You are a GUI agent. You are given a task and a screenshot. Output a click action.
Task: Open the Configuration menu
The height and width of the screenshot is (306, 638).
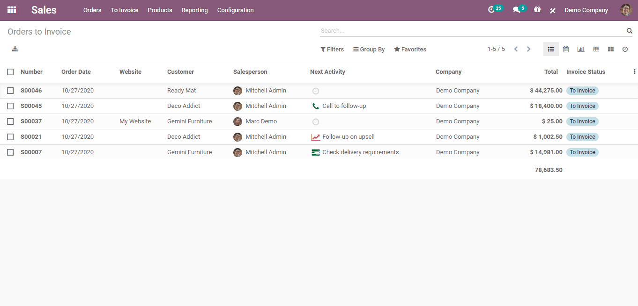pyautogui.click(x=235, y=10)
